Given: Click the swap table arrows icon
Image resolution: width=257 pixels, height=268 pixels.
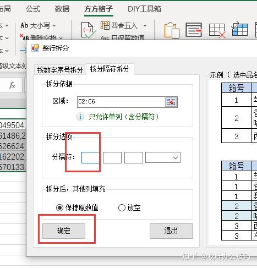Looking at the screenshot, I should point(239,29).
